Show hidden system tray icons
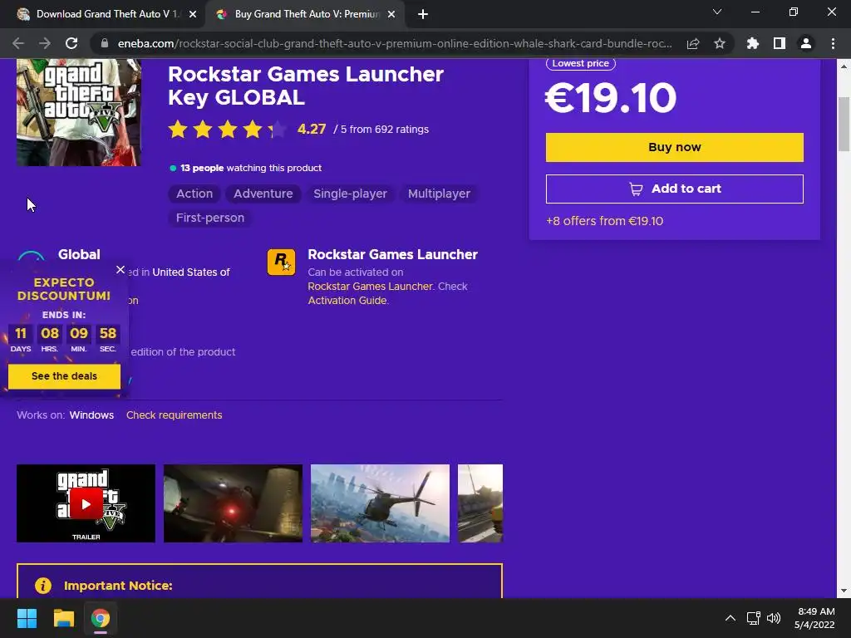 click(730, 618)
